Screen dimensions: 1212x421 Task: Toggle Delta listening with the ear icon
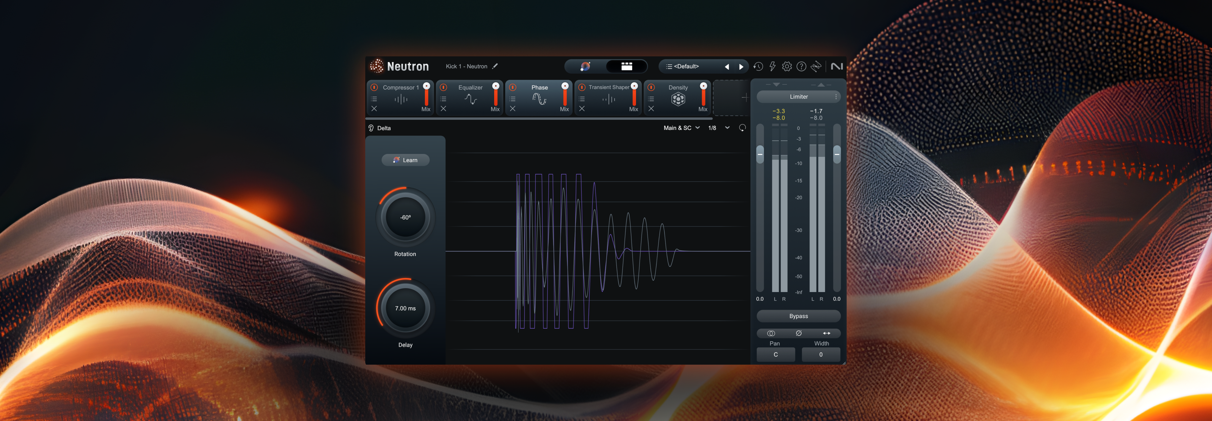[371, 128]
